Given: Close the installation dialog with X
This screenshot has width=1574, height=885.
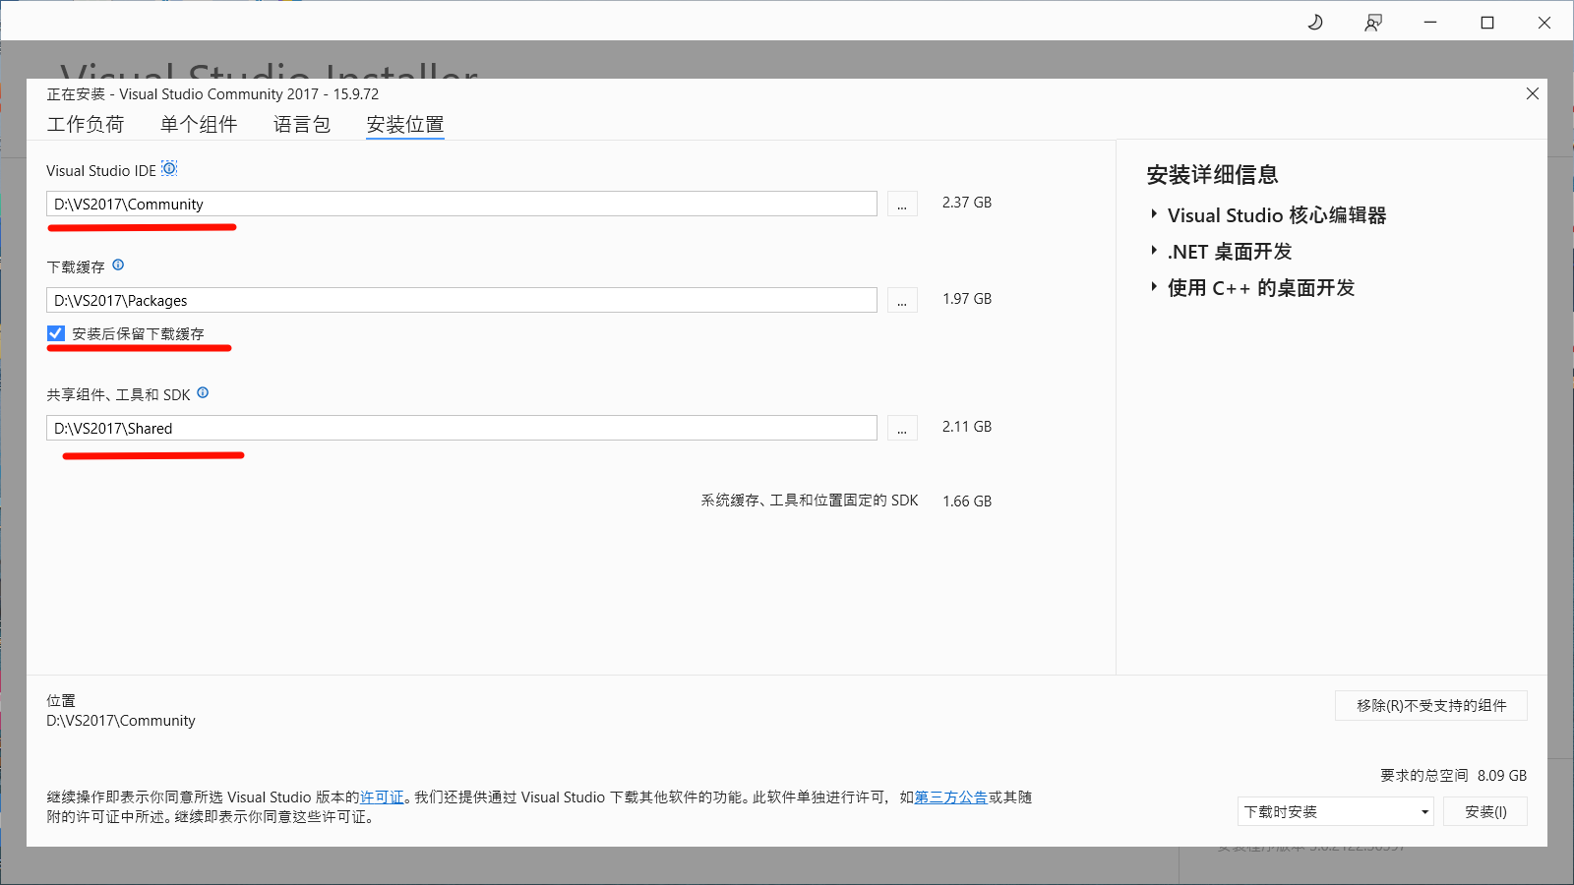Looking at the screenshot, I should (x=1533, y=93).
